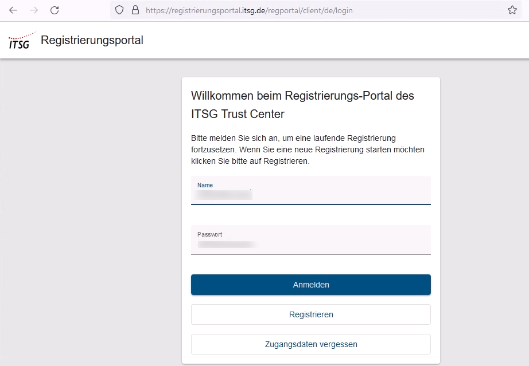
Task: Open Zugangsdaten vergessen
Action: pos(310,344)
